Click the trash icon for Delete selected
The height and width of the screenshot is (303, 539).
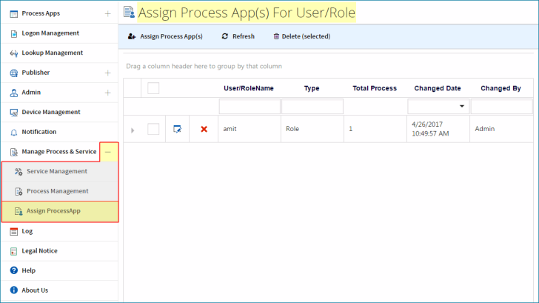tap(276, 36)
